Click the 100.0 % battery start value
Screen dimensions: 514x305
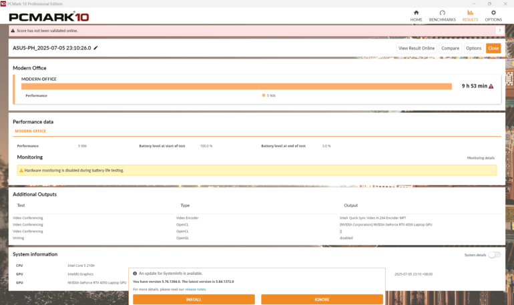click(x=206, y=145)
